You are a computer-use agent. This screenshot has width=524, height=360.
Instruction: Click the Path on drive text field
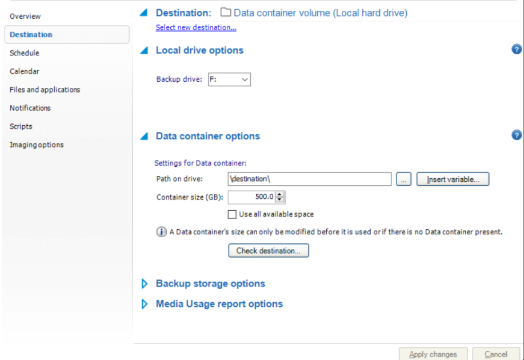tap(309, 179)
